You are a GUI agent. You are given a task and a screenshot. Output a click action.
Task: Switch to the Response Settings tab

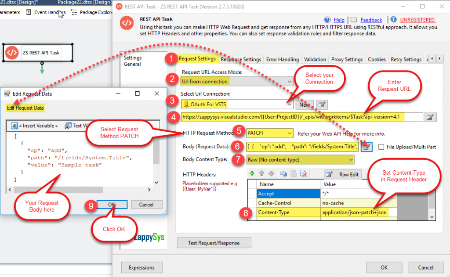click(241, 59)
